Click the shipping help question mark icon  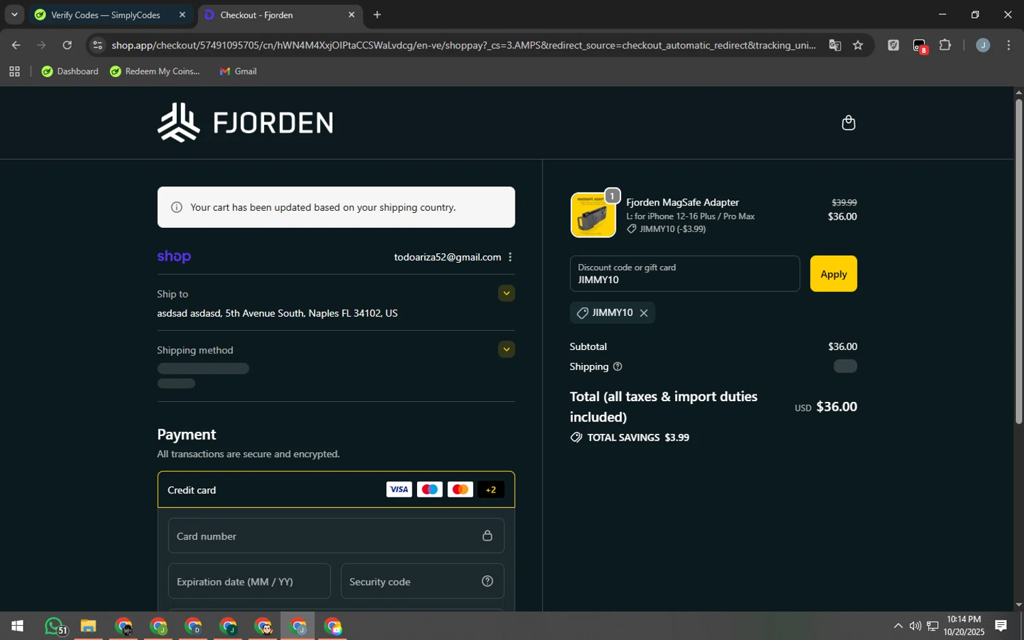click(x=618, y=367)
